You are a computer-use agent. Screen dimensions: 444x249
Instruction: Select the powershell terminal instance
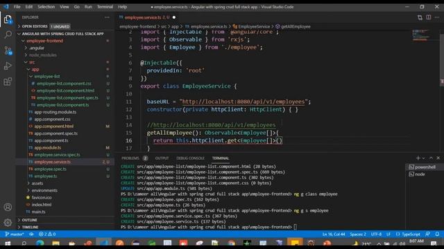click(422, 167)
